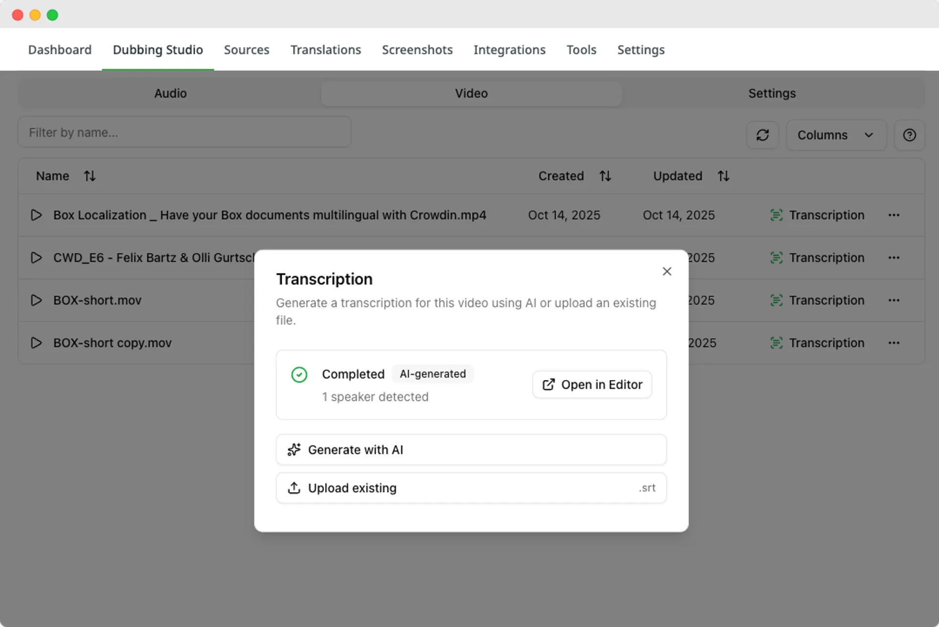Open more options for Box Localization row
Viewport: 939px width, 627px height.
click(894, 215)
